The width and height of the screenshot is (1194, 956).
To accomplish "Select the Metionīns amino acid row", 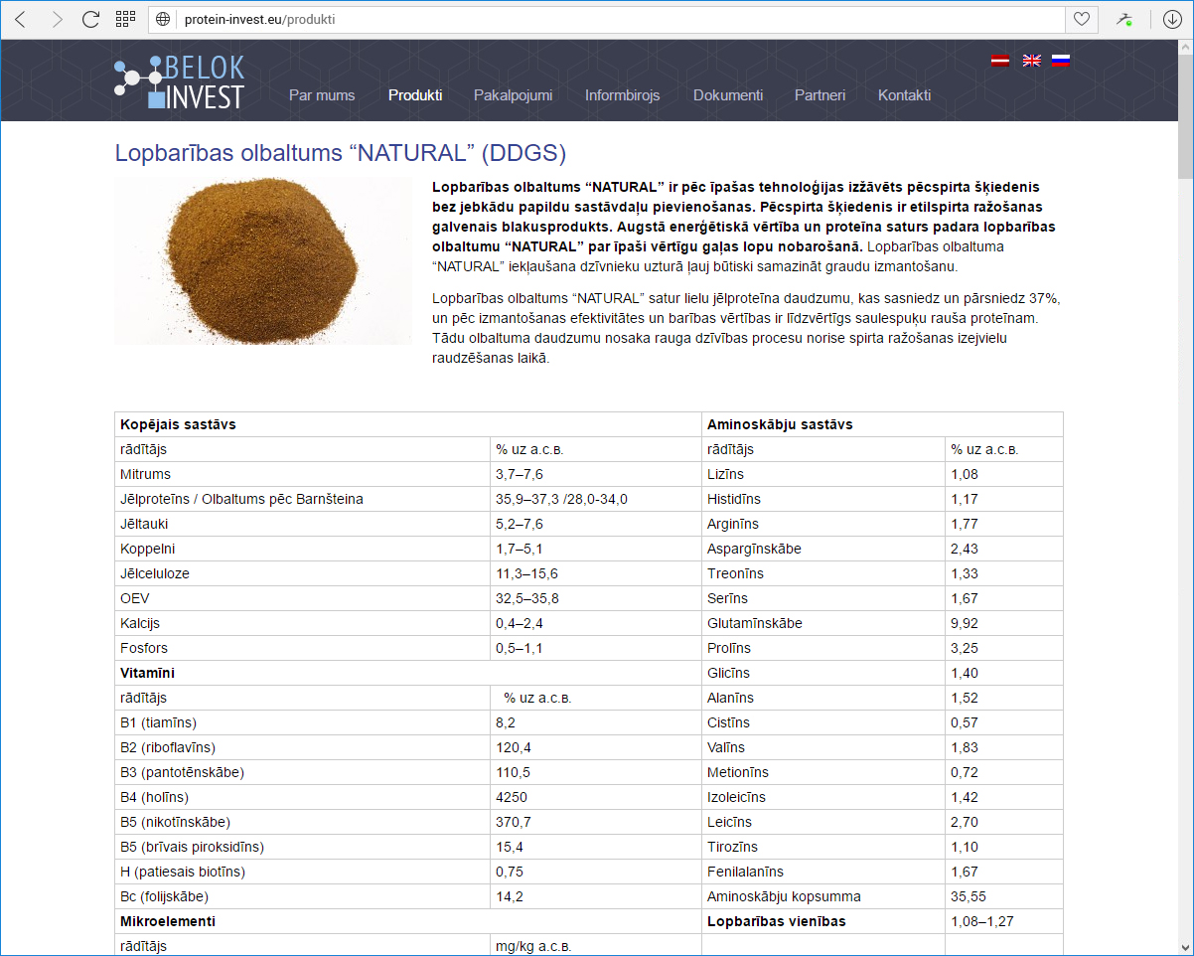I will pos(882,772).
